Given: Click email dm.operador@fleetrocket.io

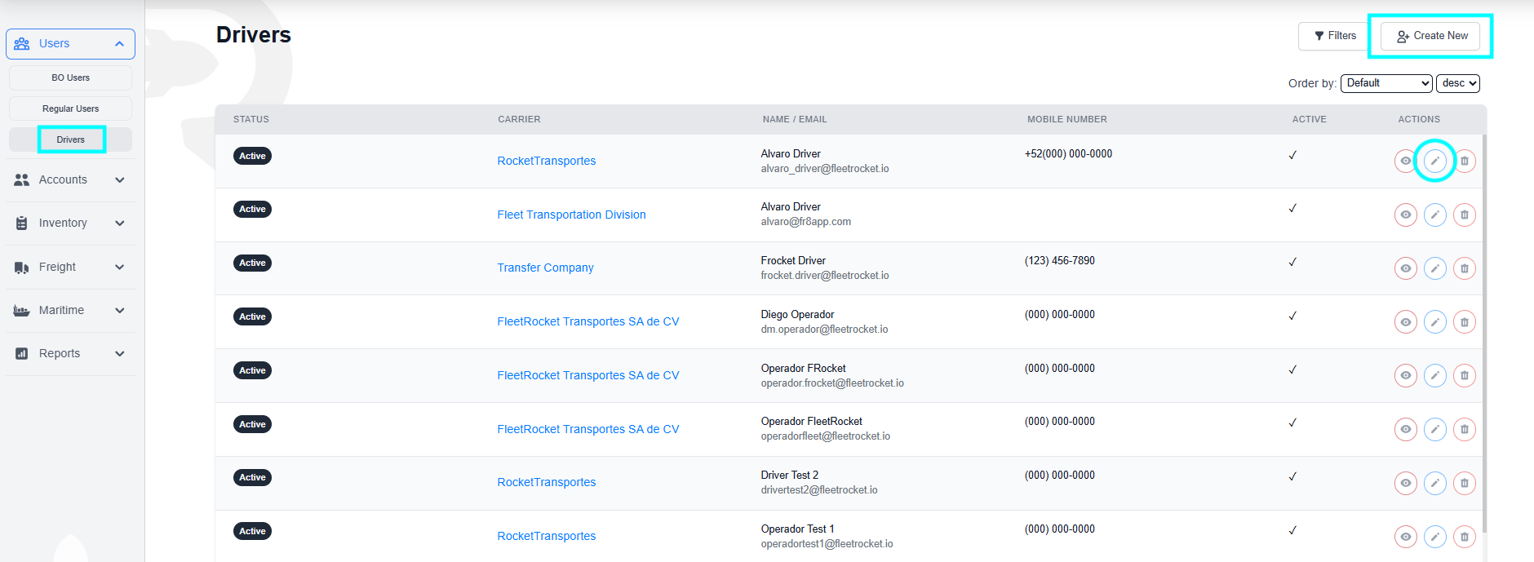Looking at the screenshot, I should (824, 330).
